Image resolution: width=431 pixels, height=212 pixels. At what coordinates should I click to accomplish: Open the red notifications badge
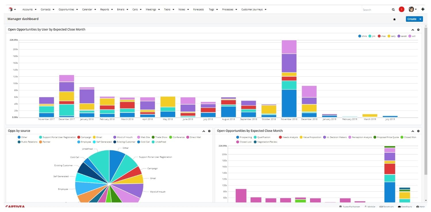pos(401,9)
